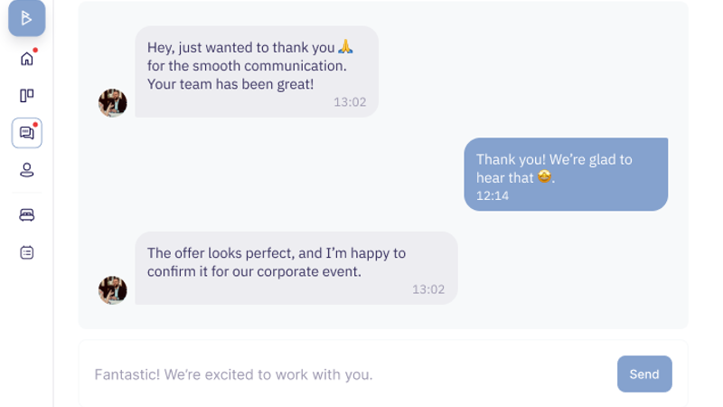Click 13:02 timestamp on corporate event message
Image resolution: width=723 pixels, height=407 pixels.
(x=428, y=289)
